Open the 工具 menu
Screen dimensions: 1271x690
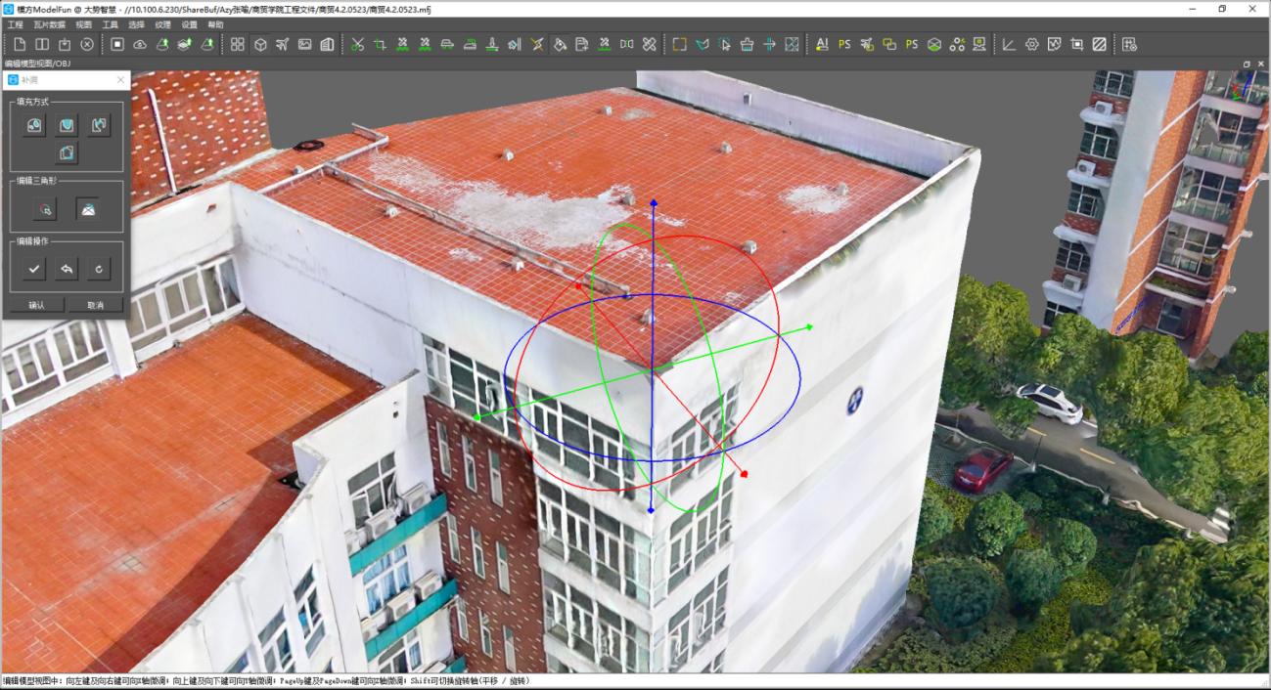(111, 24)
